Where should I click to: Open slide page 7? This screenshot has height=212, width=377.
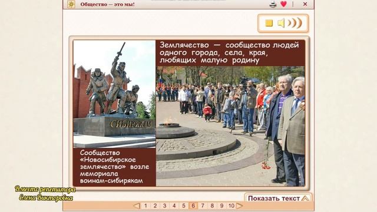(x=203, y=206)
